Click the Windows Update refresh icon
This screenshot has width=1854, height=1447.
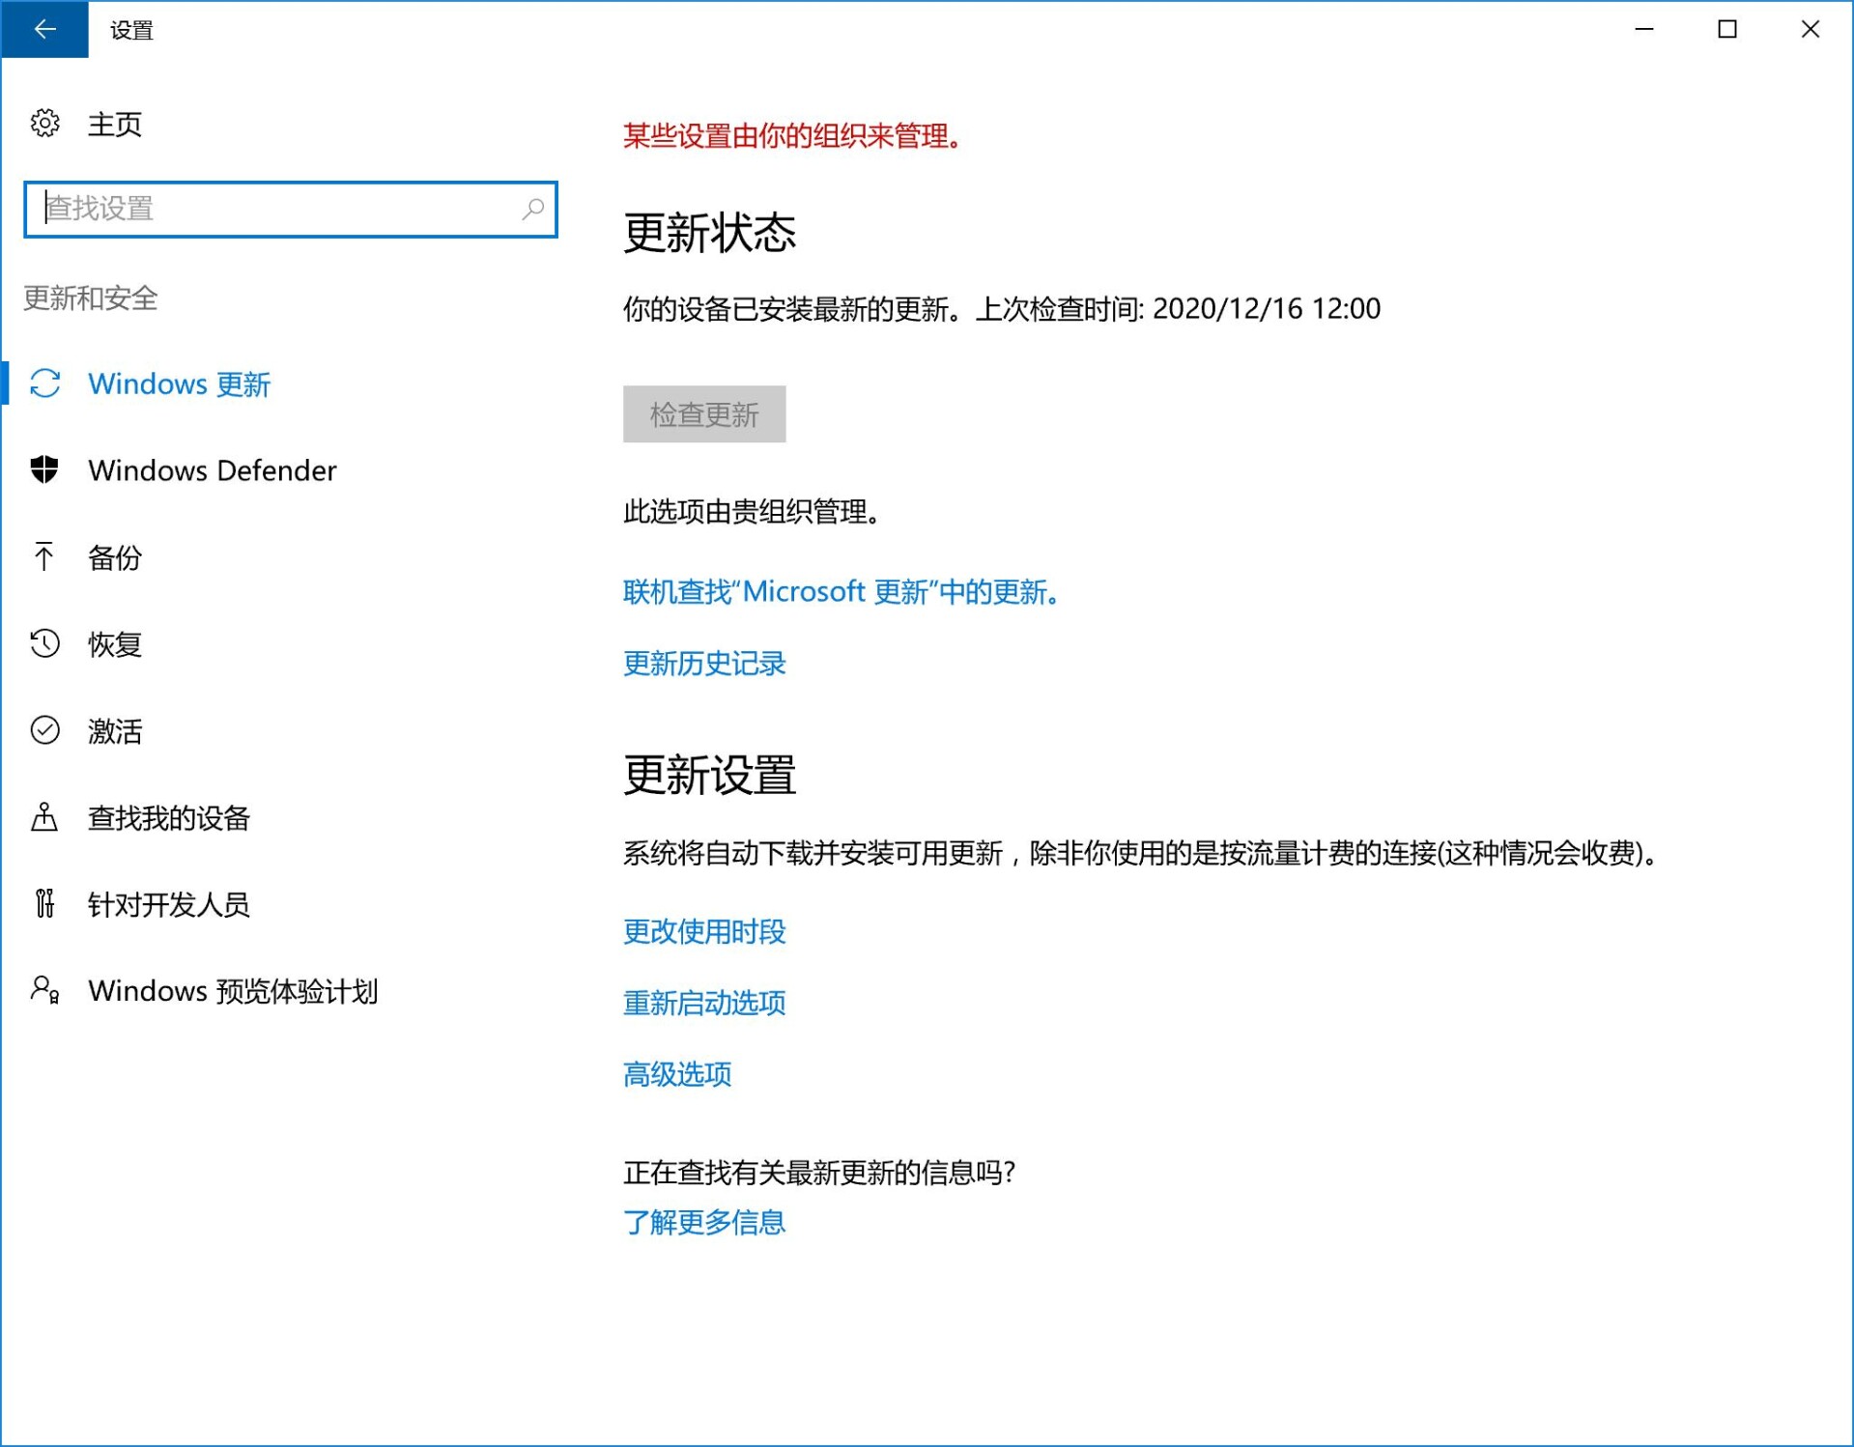44,383
